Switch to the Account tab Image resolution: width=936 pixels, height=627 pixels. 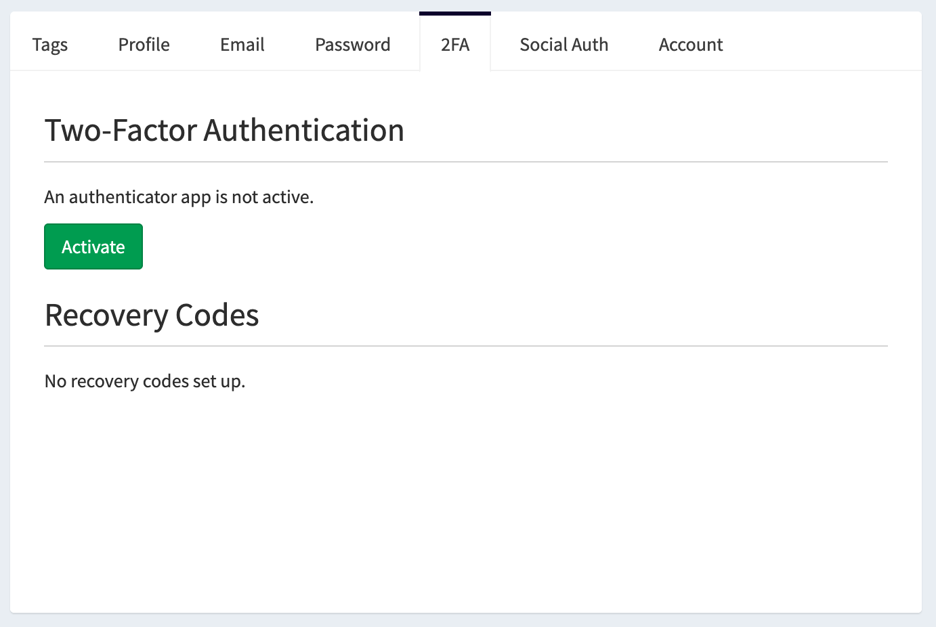tap(690, 45)
